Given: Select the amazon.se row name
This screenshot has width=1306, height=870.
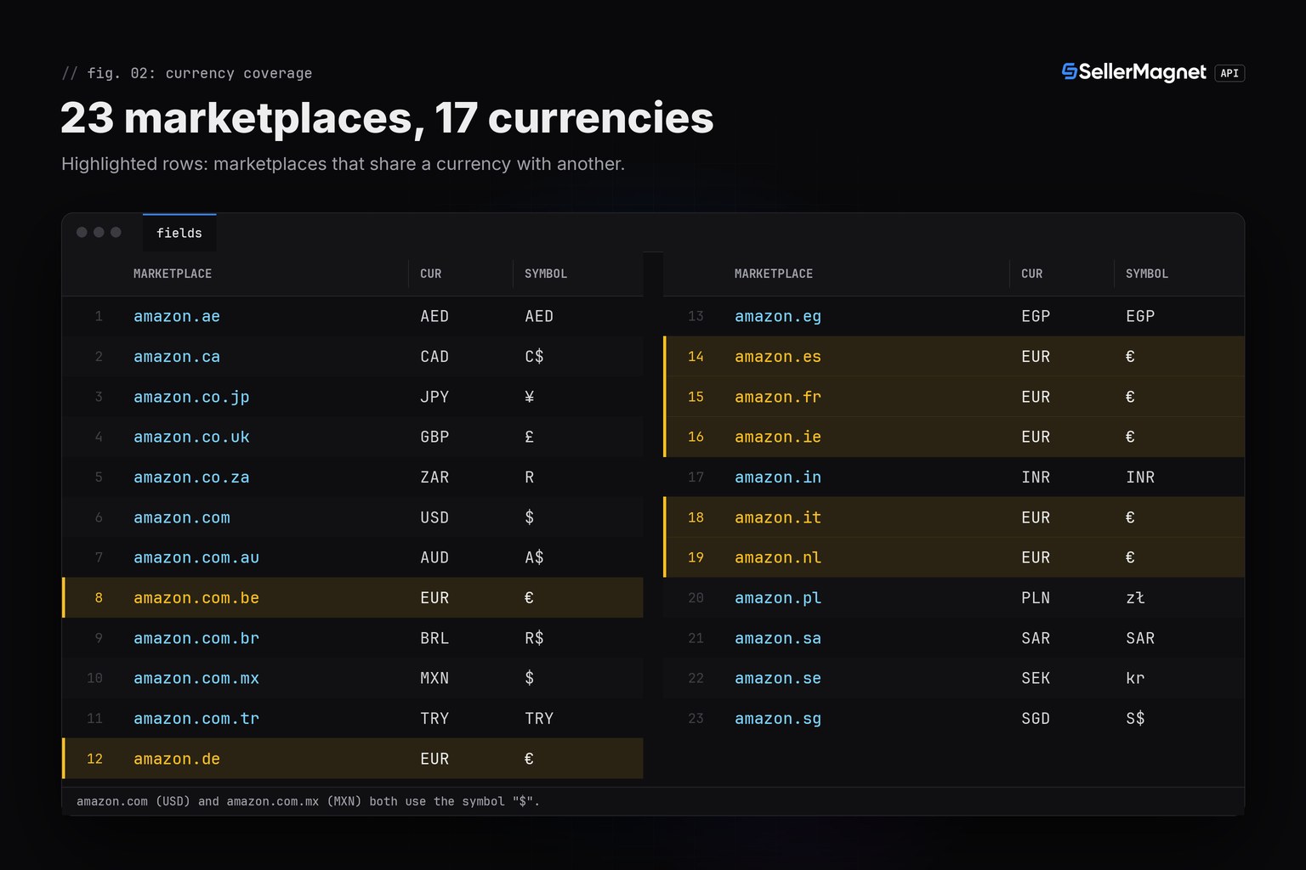Looking at the screenshot, I should click(x=778, y=678).
